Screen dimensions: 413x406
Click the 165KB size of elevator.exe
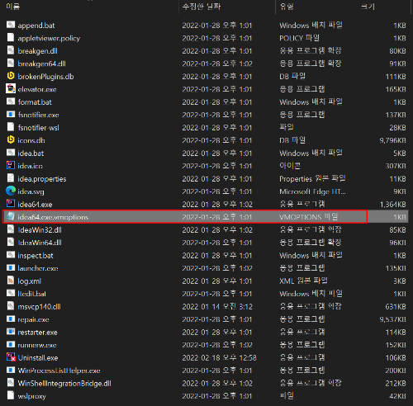[396, 89]
